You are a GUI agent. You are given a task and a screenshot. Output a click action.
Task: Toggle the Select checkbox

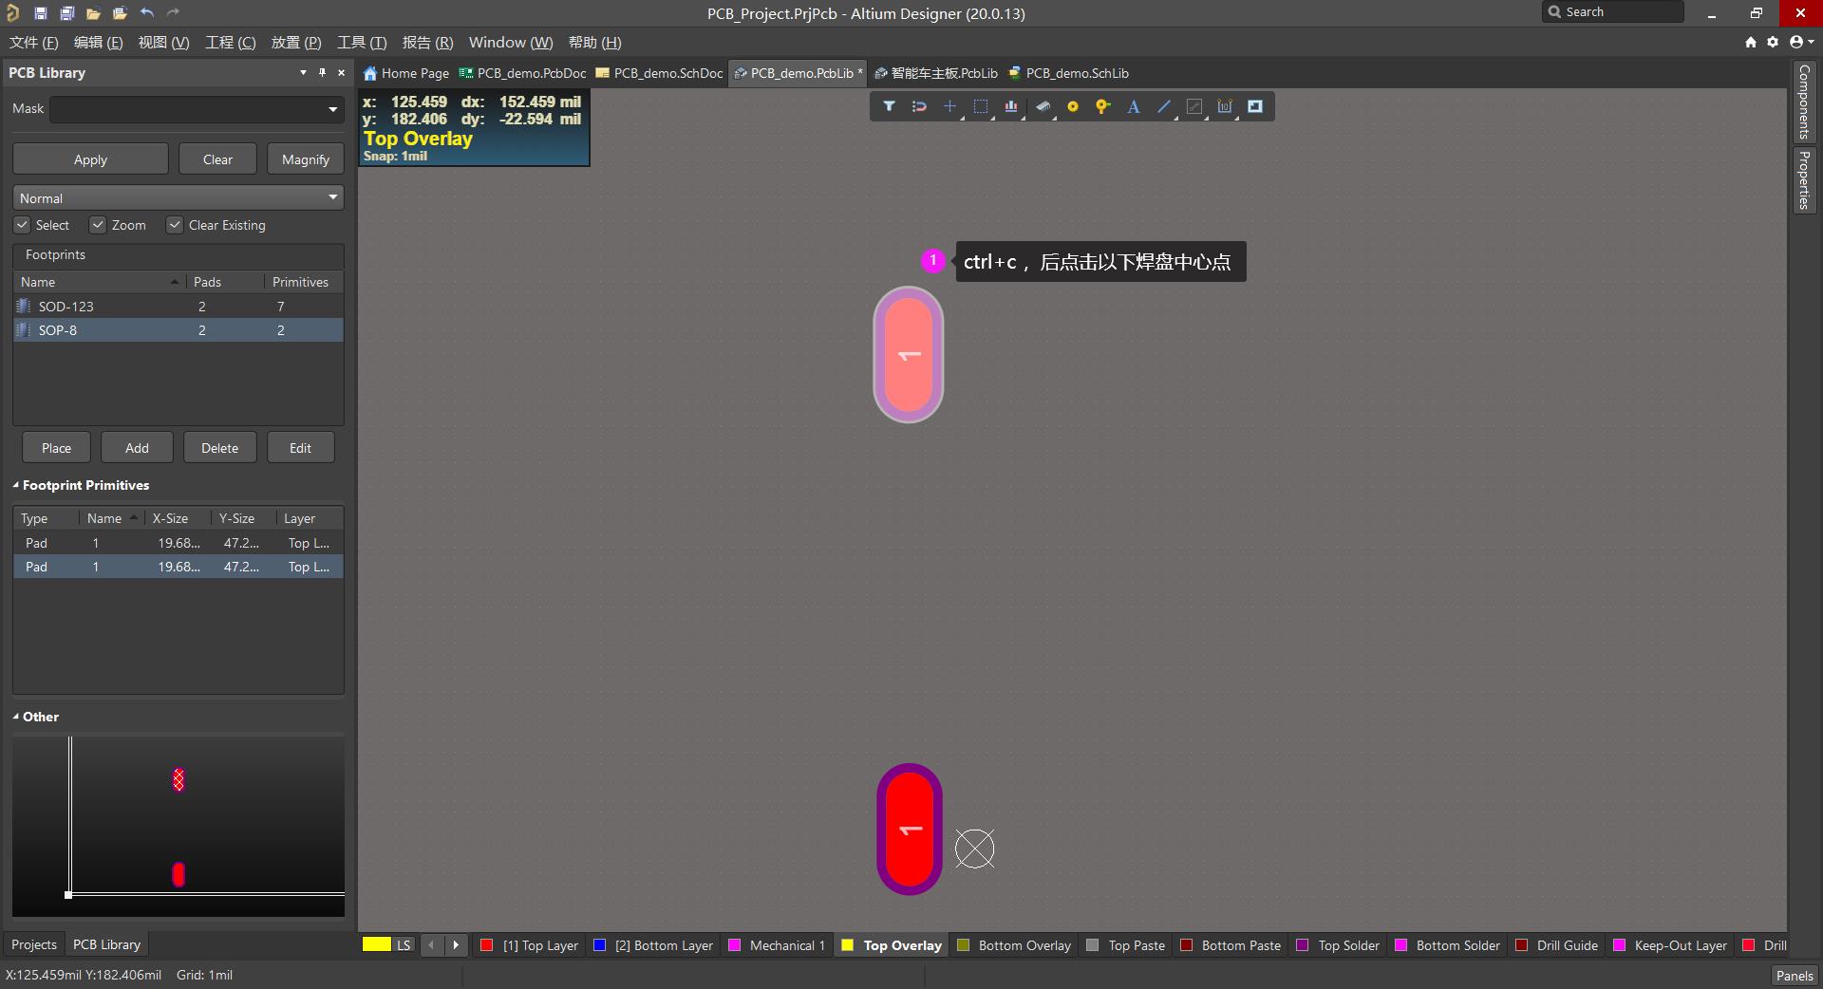click(x=22, y=225)
